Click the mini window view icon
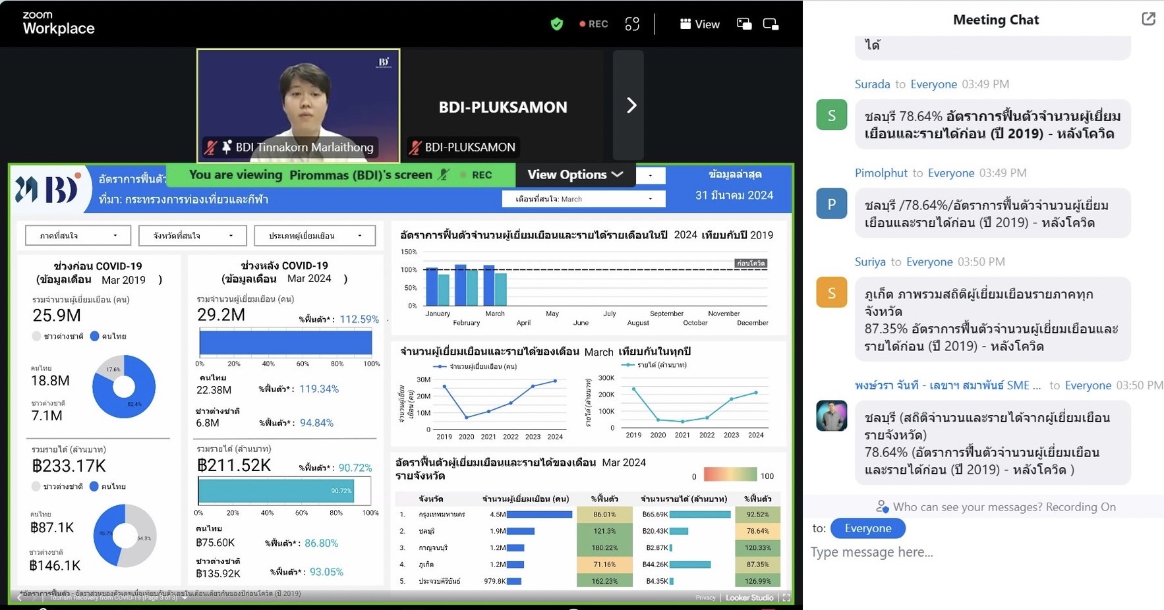The width and height of the screenshot is (1164, 610). (x=771, y=24)
